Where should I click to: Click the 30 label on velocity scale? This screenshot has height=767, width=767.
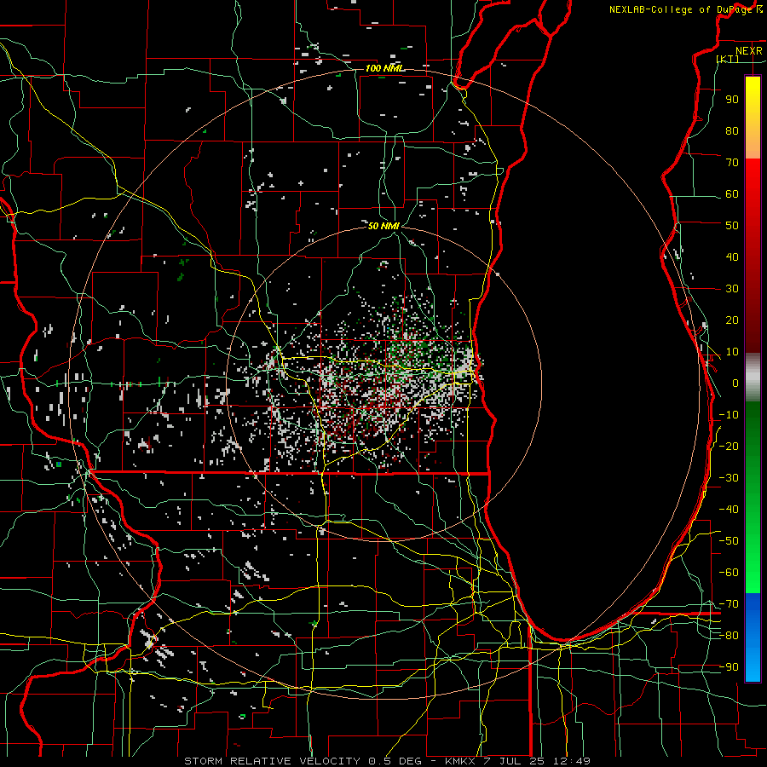pos(732,289)
